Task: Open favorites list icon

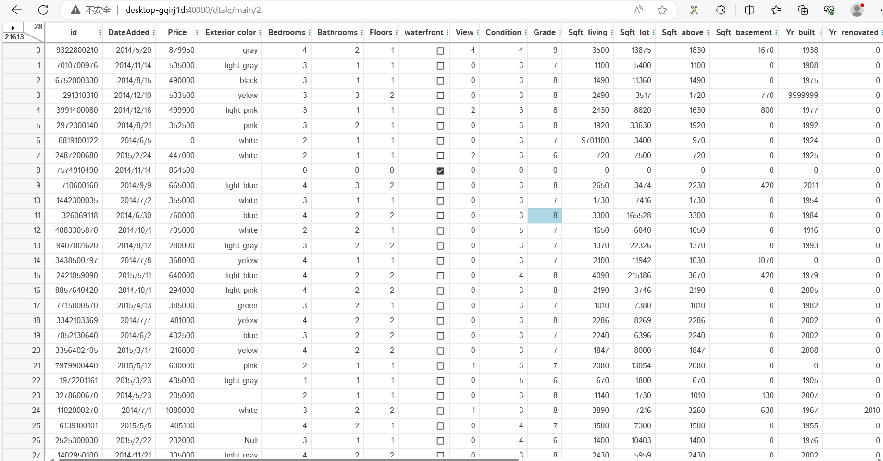Action: click(x=776, y=10)
